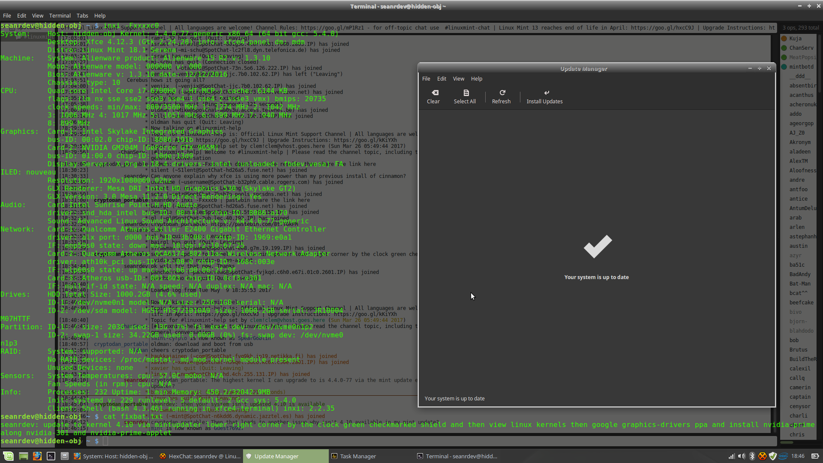Open the Terminal window Help menu

(100, 15)
